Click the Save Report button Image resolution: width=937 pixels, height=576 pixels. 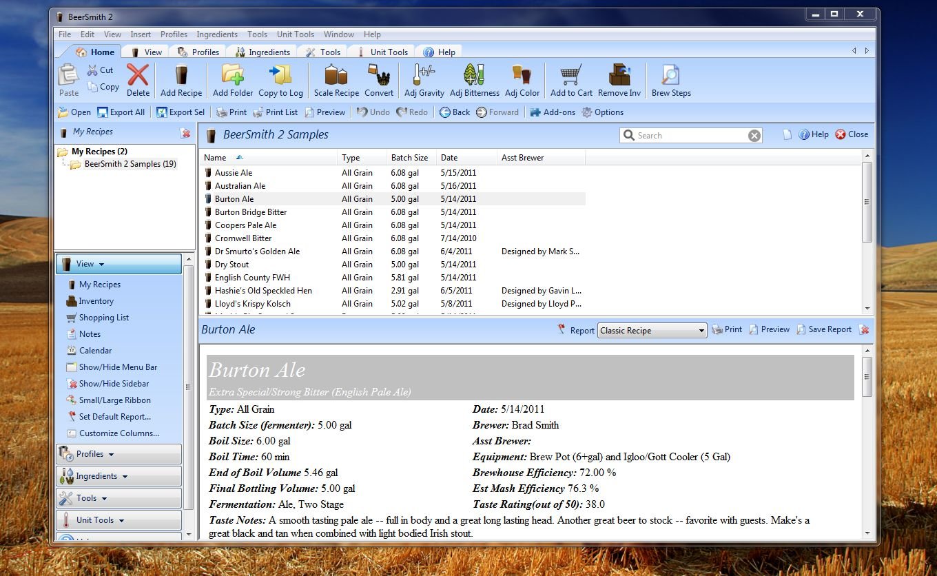[824, 330]
